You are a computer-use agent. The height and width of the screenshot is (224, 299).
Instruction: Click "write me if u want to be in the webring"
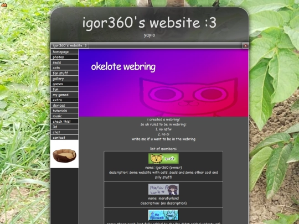point(163,139)
